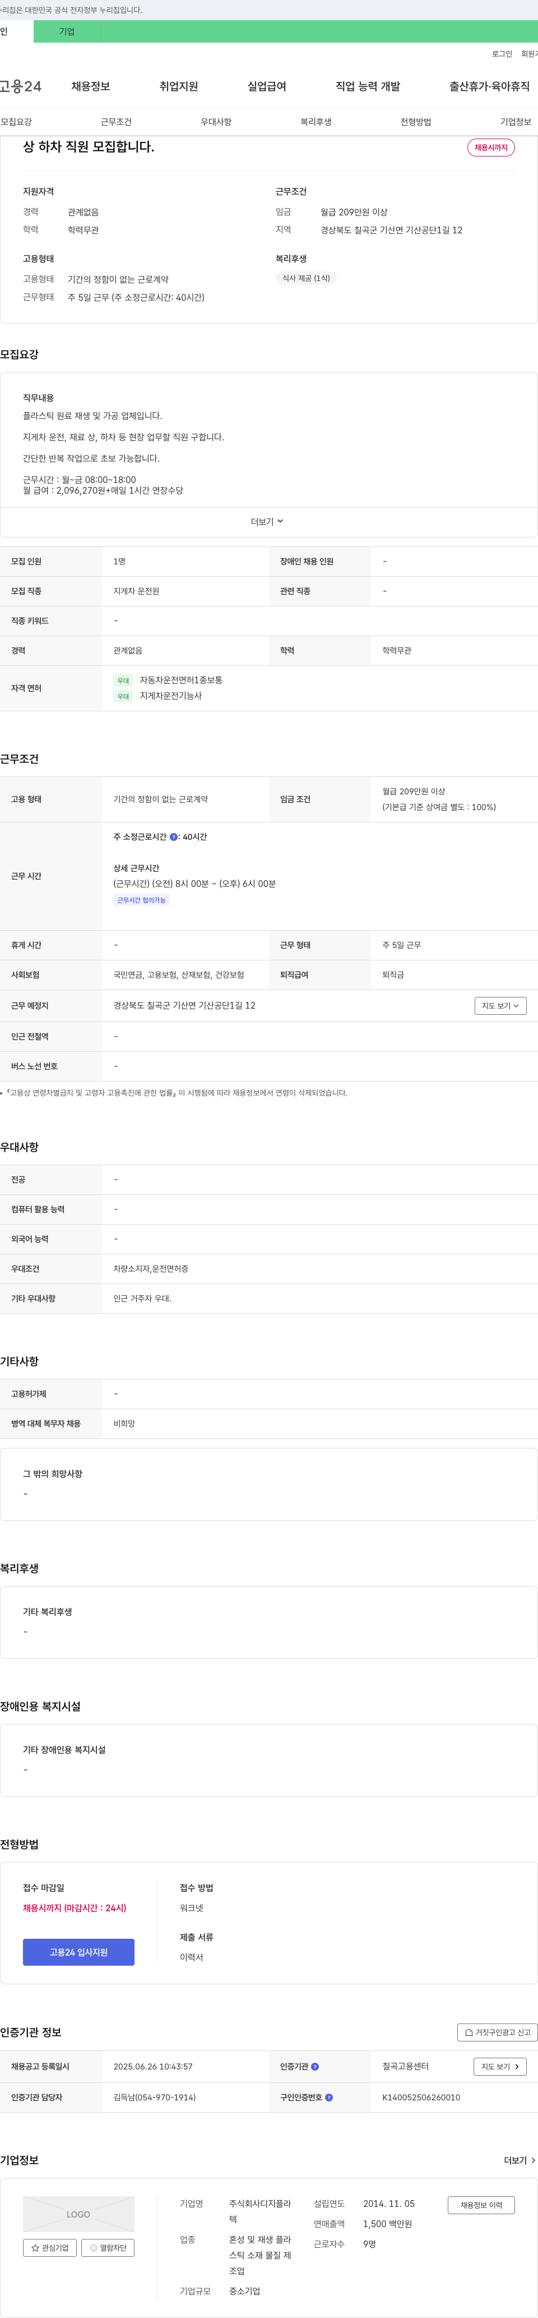Click the 구인인증번호 help icon
The height and width of the screenshot is (2318, 538).
328,2096
